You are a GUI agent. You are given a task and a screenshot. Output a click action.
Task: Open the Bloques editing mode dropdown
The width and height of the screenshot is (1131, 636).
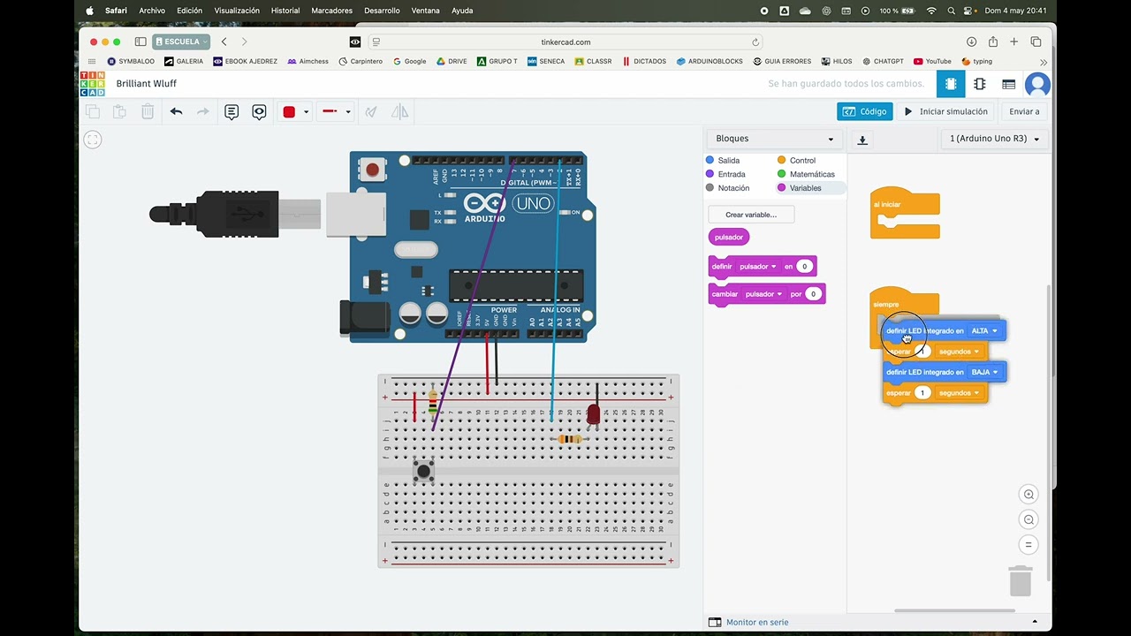[773, 139]
